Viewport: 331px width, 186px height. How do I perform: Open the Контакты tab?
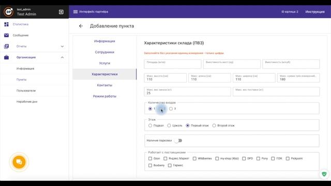(x=104, y=85)
